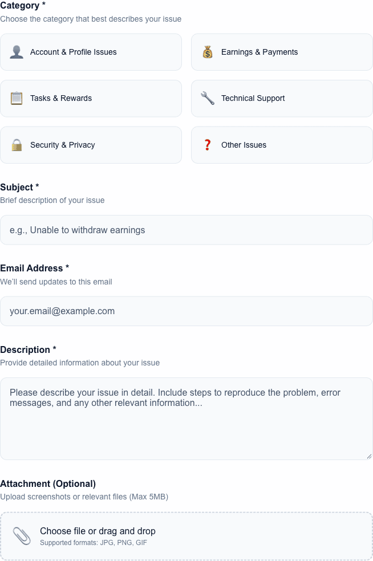Click the 'Subject *' label
The width and height of the screenshot is (373, 561).
(x=20, y=187)
